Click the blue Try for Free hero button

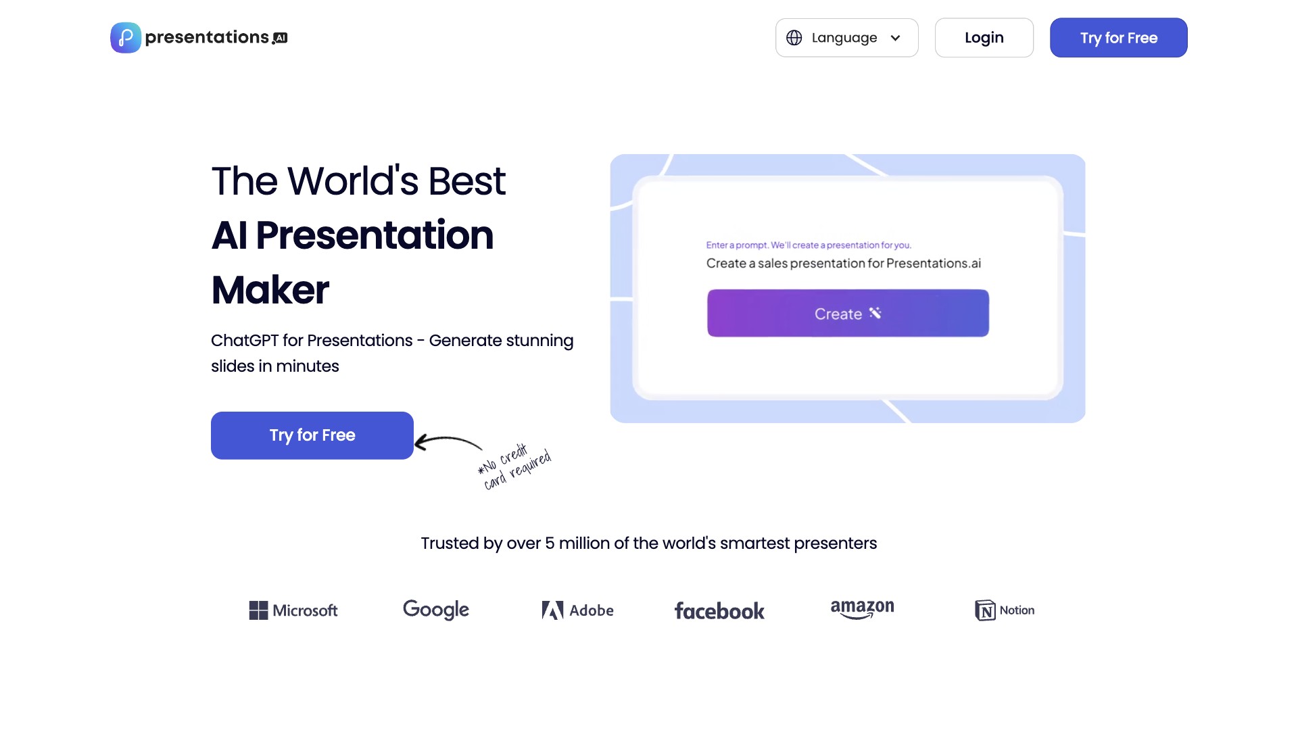pyautogui.click(x=312, y=435)
